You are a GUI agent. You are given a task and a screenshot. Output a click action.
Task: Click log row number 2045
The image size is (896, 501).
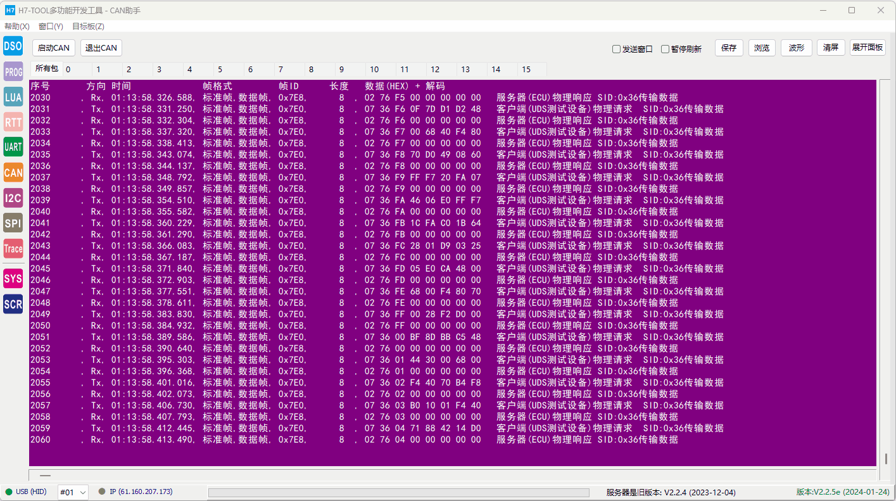41,269
